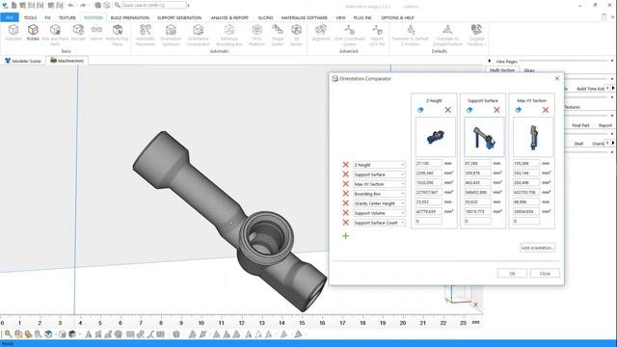Click the Add orientation button
The width and height of the screenshot is (617, 347).
(x=537, y=248)
